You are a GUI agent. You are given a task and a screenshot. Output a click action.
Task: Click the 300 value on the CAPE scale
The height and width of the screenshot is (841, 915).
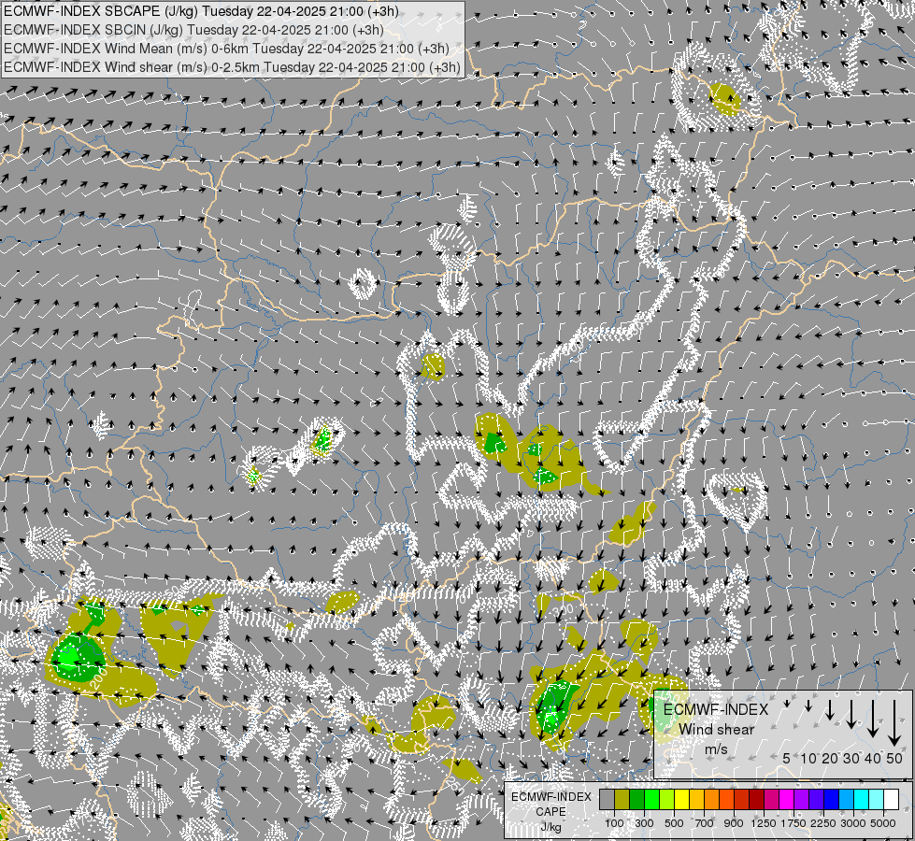point(644,823)
